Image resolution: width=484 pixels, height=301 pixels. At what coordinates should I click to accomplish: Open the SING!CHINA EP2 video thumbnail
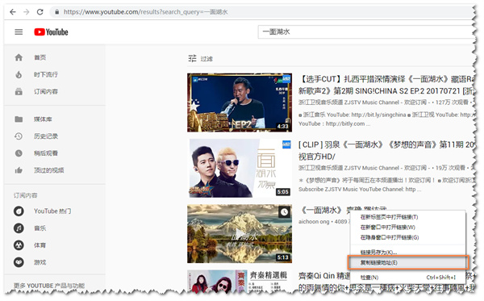tap(240, 102)
